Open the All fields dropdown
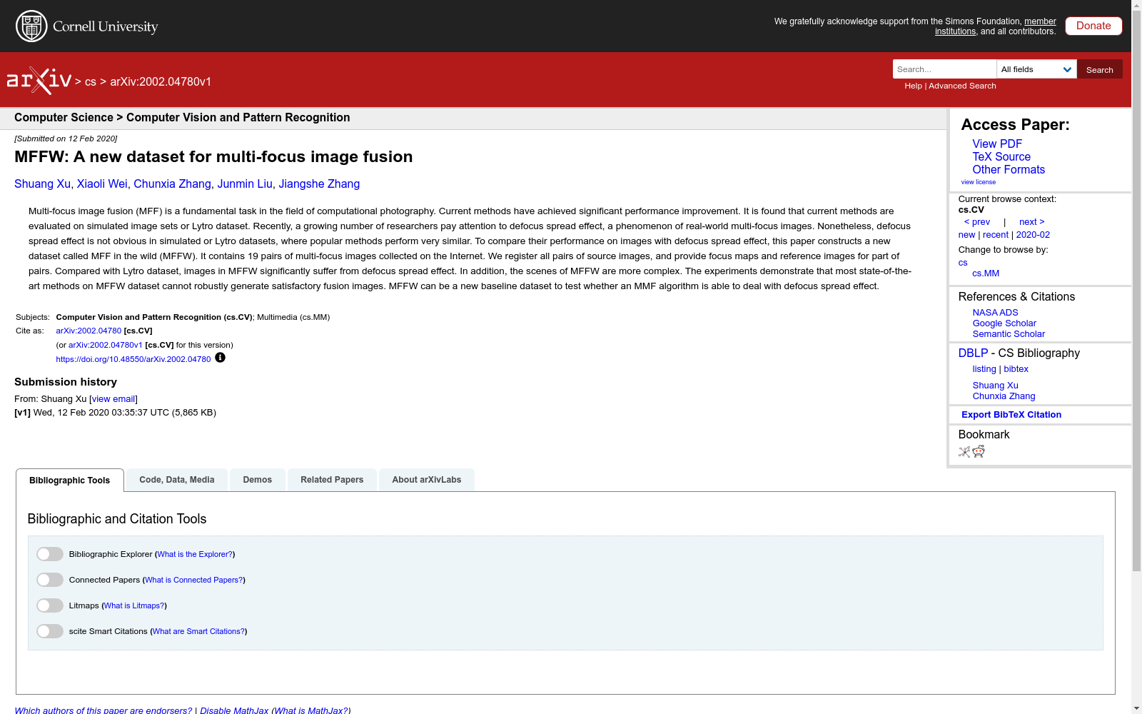This screenshot has width=1142, height=714. coord(1036,69)
